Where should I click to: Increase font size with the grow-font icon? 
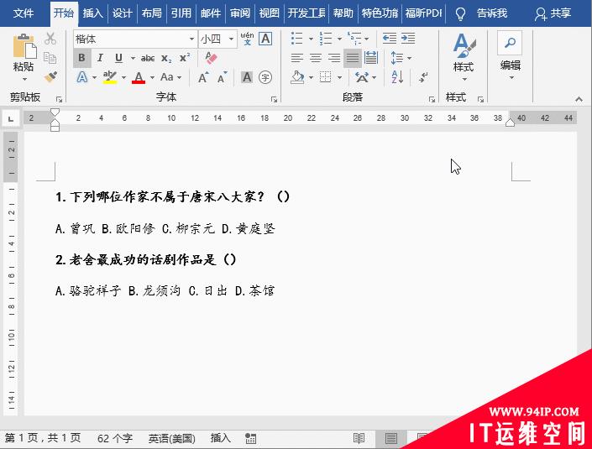coord(203,77)
